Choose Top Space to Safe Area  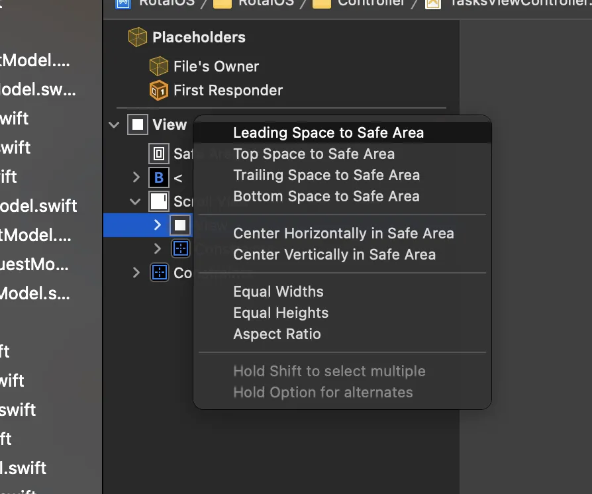314,154
